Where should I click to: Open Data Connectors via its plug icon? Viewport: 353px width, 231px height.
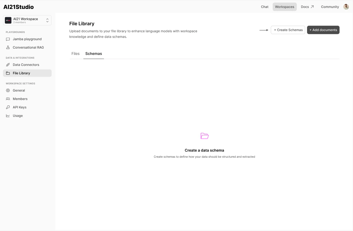(8, 65)
